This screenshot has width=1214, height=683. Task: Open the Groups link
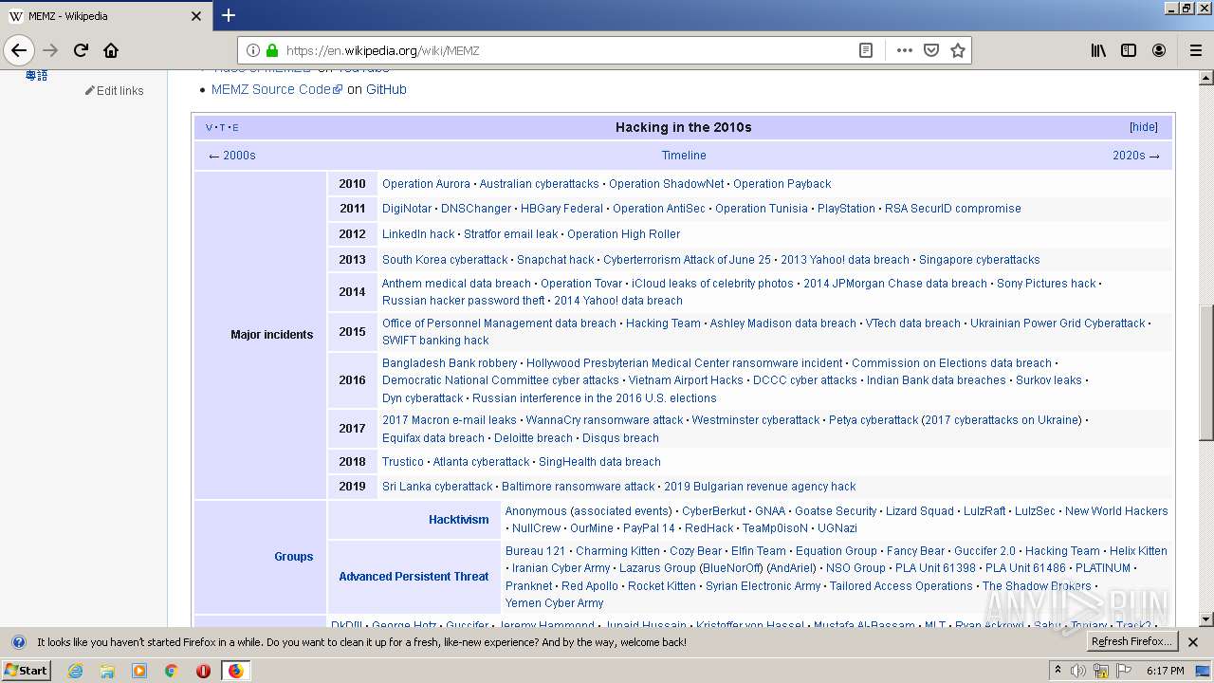pos(294,557)
